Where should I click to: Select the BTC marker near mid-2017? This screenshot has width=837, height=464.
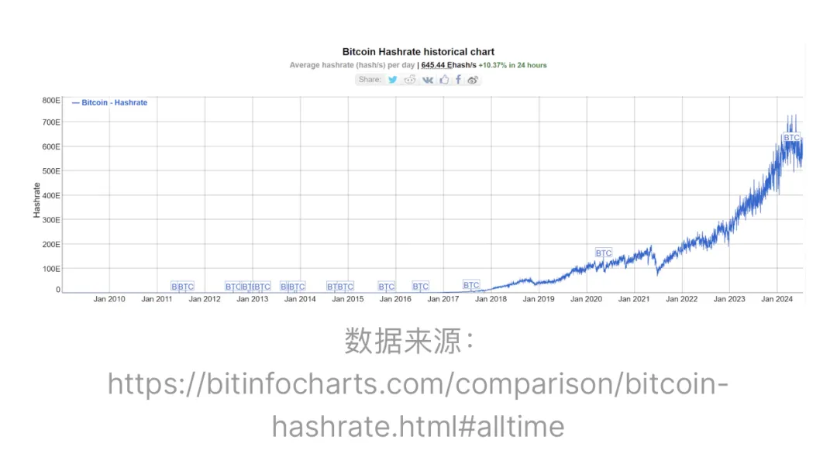(x=471, y=285)
